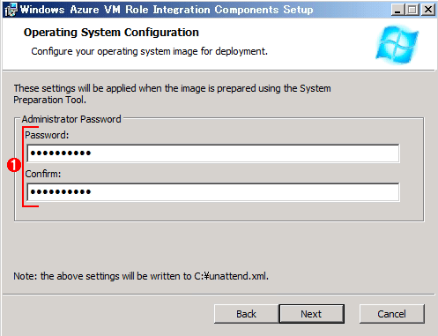The height and width of the screenshot is (336, 438).
Task: Click the unattend.xml note text
Action: coord(141,276)
